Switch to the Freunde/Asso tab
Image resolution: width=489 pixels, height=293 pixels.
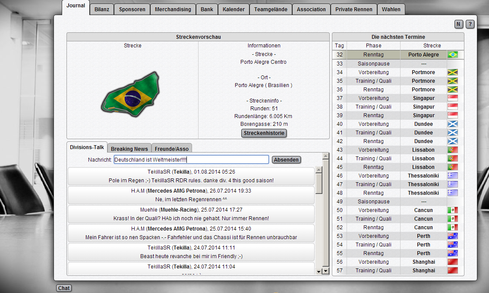click(171, 149)
